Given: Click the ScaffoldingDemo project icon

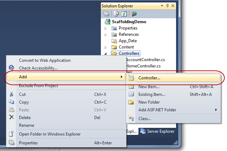Looking at the screenshot, I should pyautogui.click(x=108, y=22).
